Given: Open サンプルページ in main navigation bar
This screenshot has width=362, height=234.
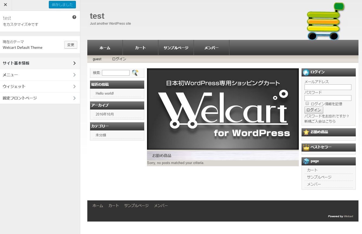Looking at the screenshot, I should 176,48.
